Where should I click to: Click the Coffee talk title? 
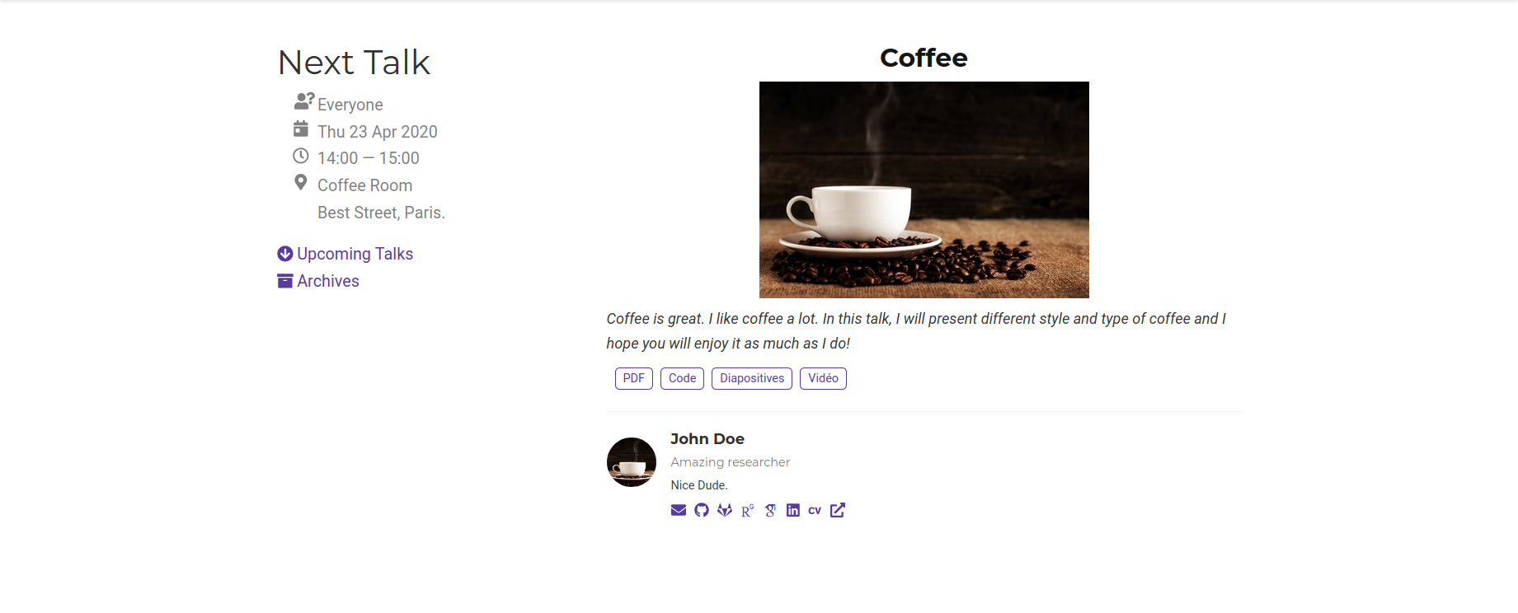923,58
